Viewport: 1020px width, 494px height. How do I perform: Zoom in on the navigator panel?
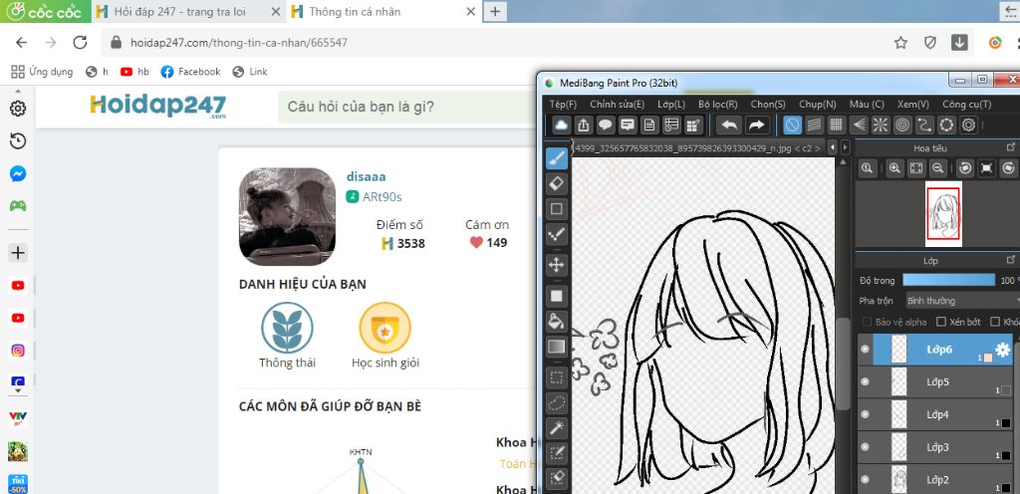coord(895,168)
